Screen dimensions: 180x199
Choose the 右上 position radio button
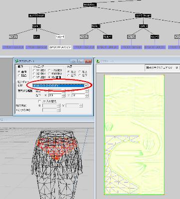pyautogui.click(x=80, y=72)
